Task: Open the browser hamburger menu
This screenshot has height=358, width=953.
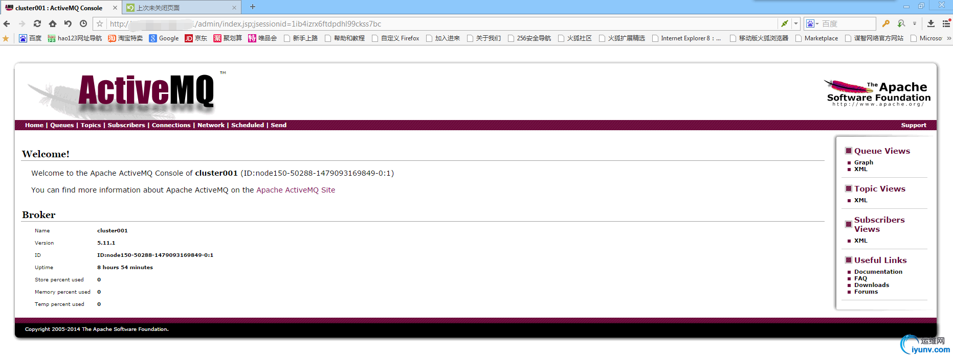Action: (x=946, y=23)
